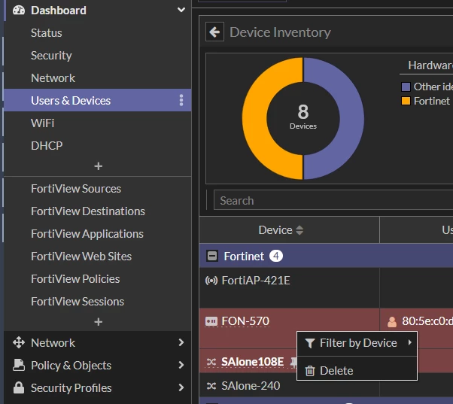Click the SAlone-240 switch icon
This screenshot has height=404, width=453.
(211, 386)
